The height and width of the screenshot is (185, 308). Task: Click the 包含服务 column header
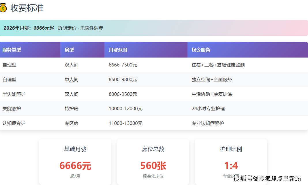(201, 50)
